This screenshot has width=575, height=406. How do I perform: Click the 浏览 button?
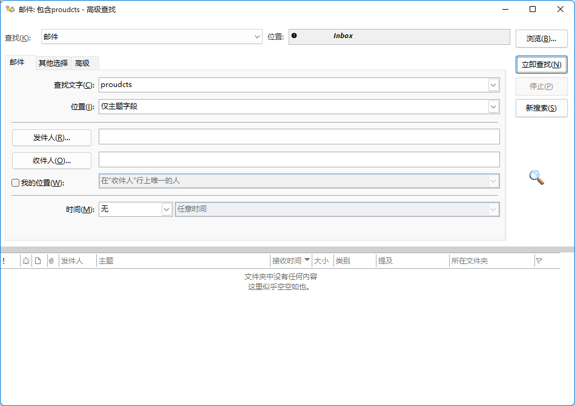coord(541,39)
